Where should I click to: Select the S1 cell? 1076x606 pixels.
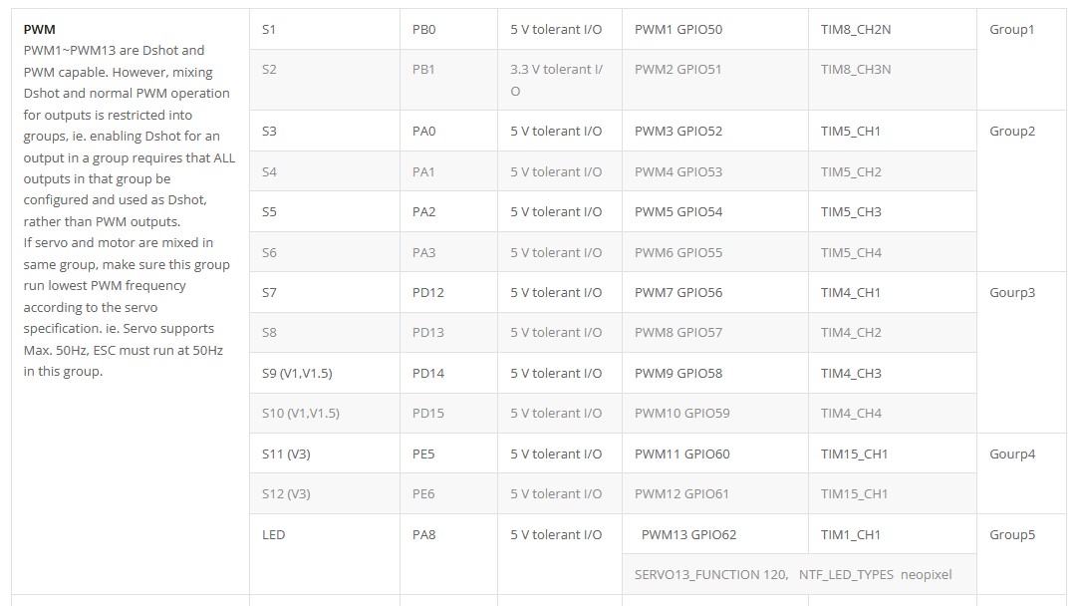pos(325,30)
